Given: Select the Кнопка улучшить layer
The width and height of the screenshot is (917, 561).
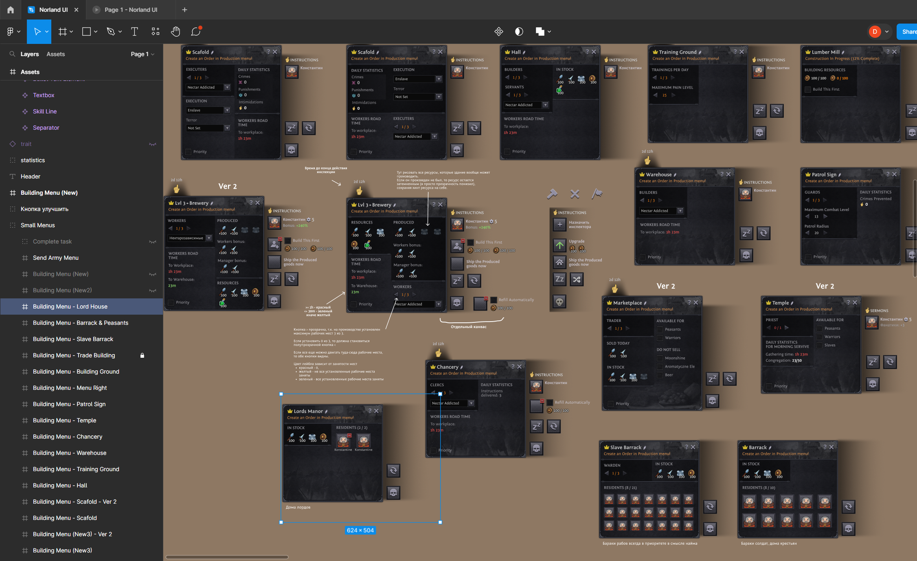Looking at the screenshot, I should pos(81,209).
